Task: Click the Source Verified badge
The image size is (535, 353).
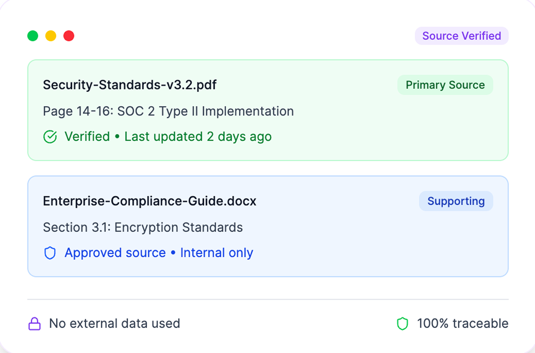Action: 461,36
